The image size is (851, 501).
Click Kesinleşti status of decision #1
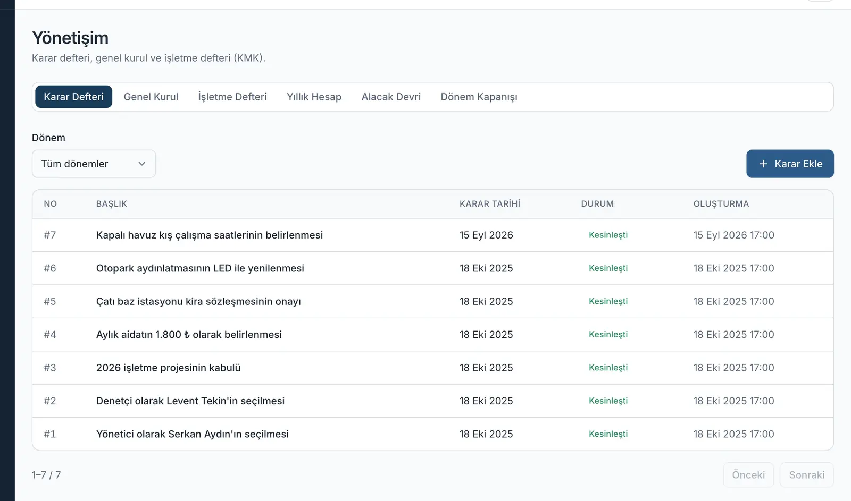coord(608,434)
